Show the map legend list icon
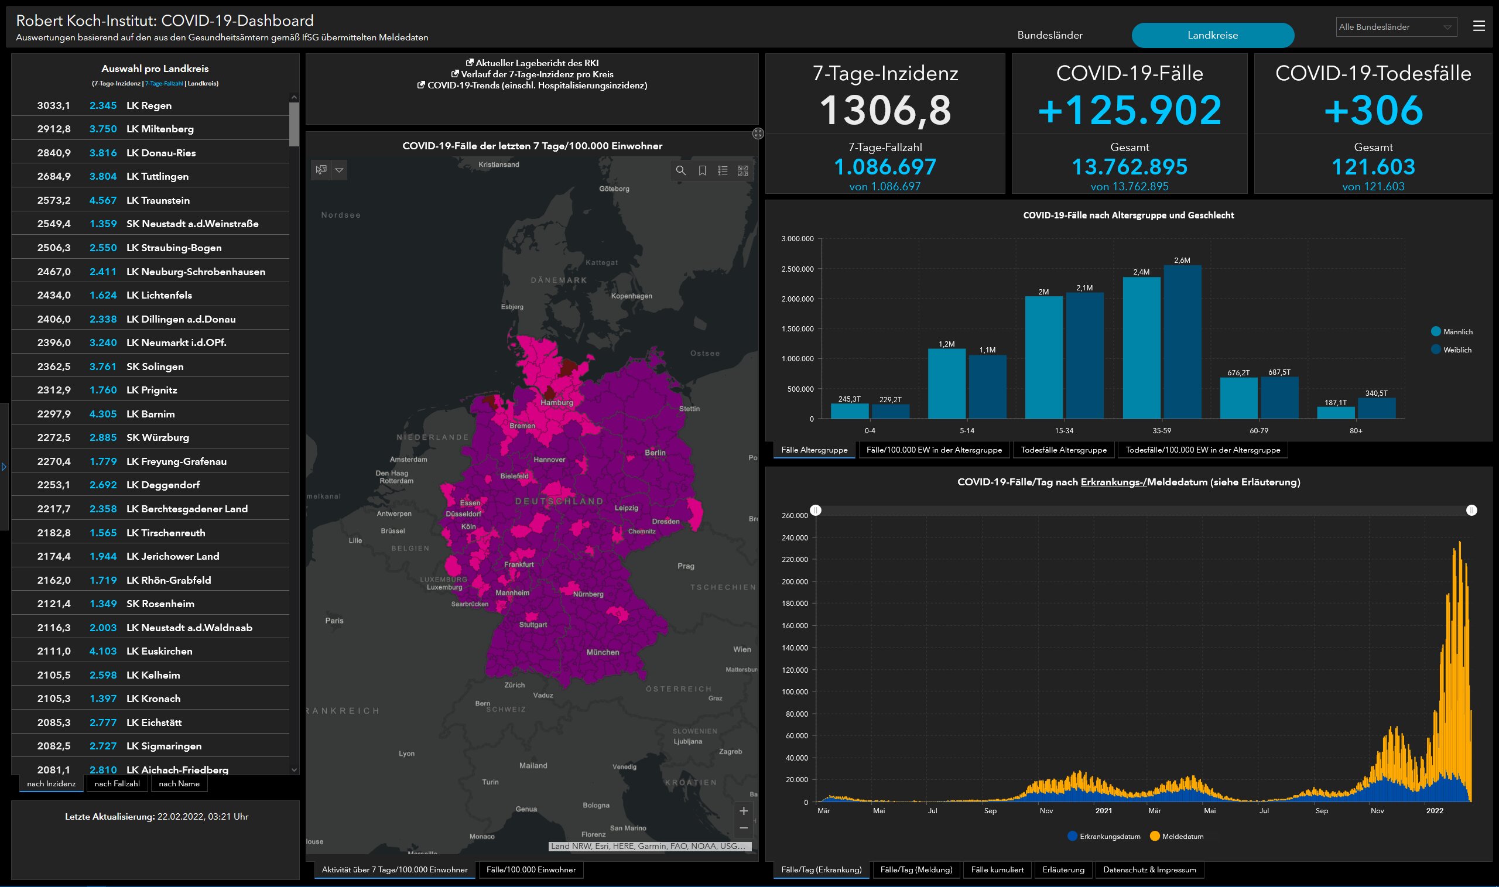This screenshot has width=1499, height=887. tap(723, 170)
